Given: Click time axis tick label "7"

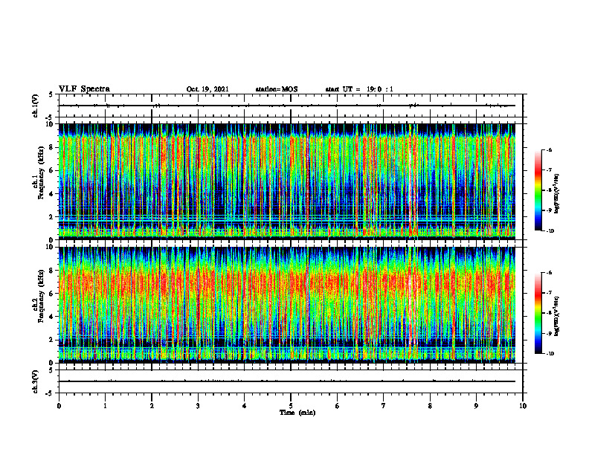Looking at the screenshot, I should [384, 406].
